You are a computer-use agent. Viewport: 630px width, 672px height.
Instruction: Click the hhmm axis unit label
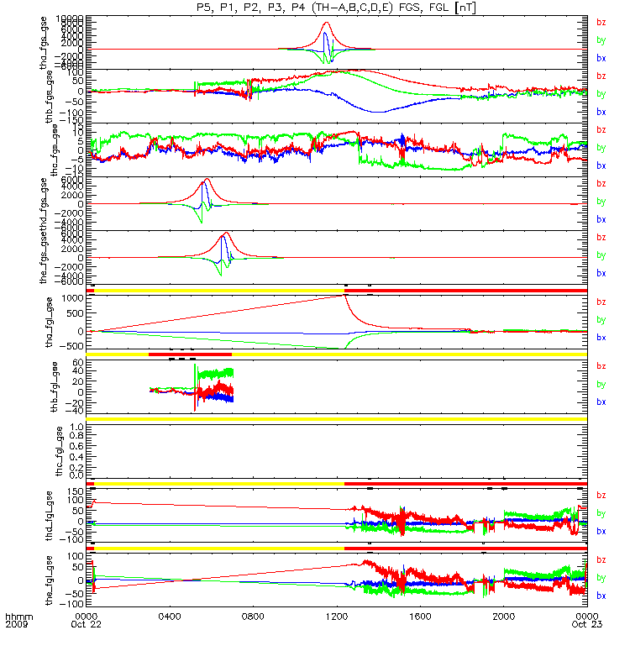[18, 617]
